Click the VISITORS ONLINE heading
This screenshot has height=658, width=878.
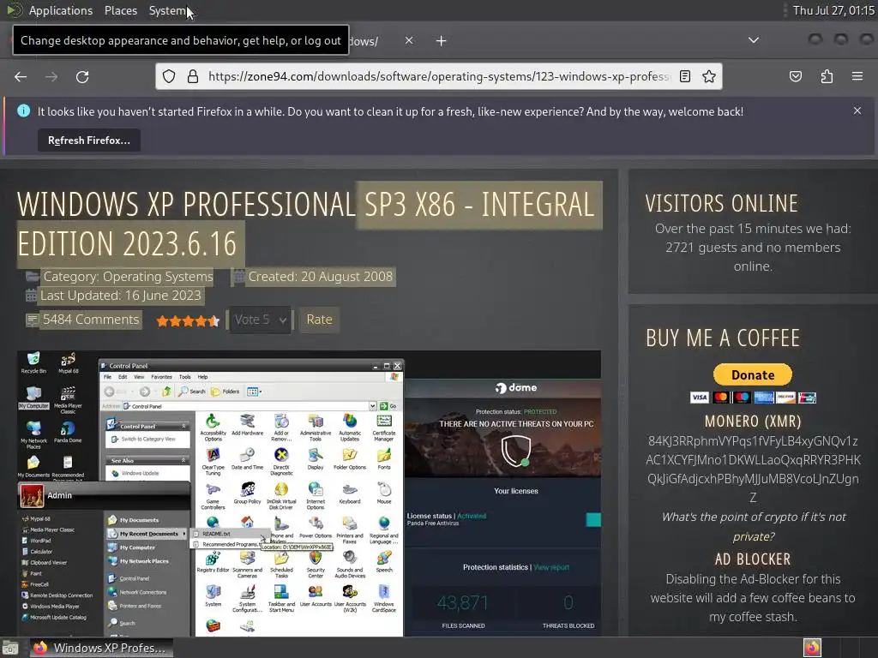coord(721,203)
